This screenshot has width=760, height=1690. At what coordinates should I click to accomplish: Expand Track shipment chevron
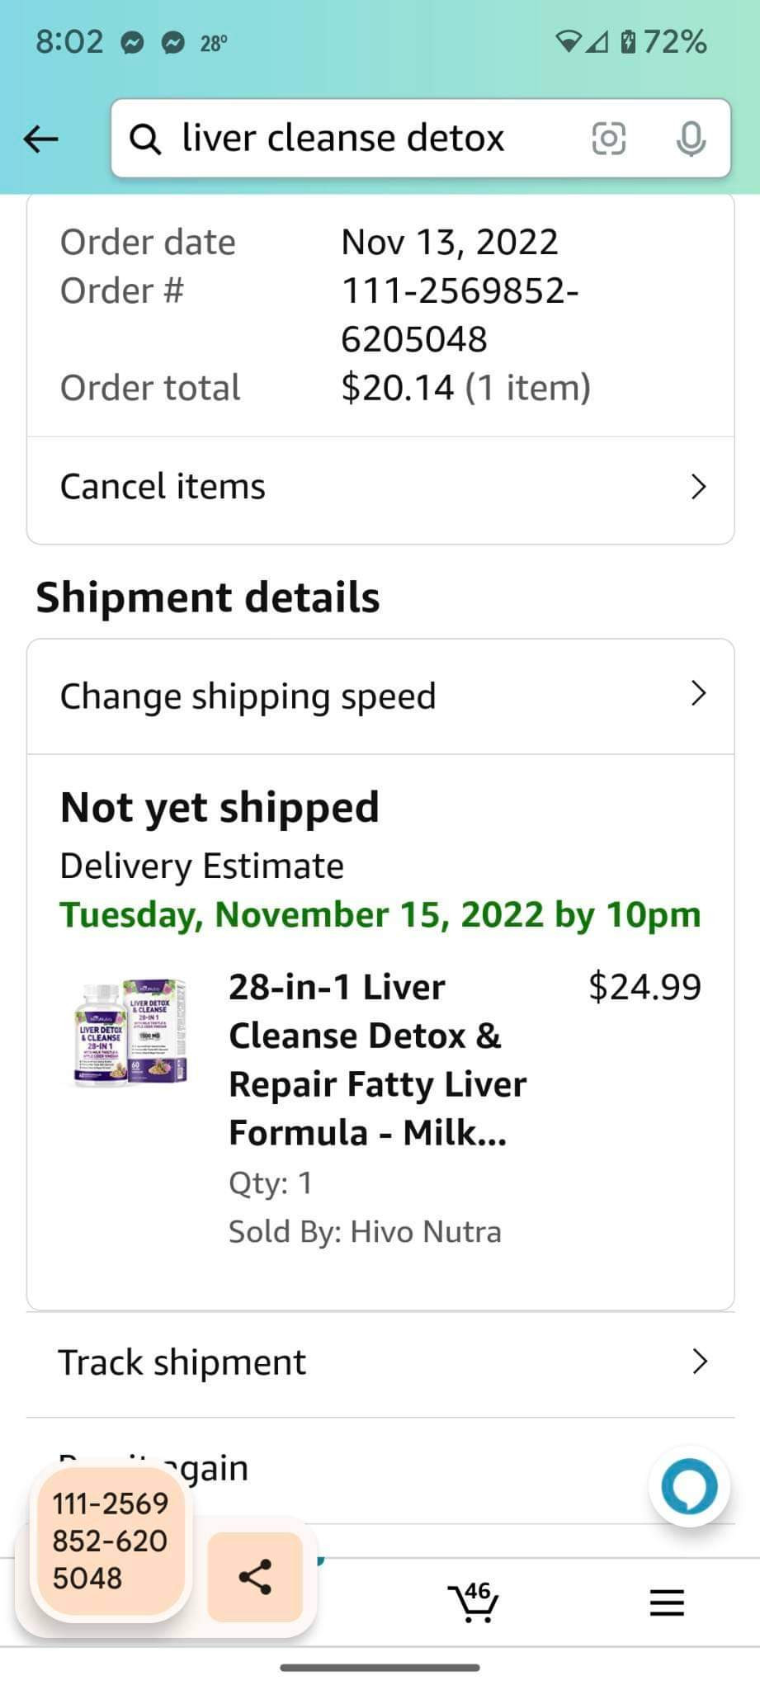coord(699,1362)
